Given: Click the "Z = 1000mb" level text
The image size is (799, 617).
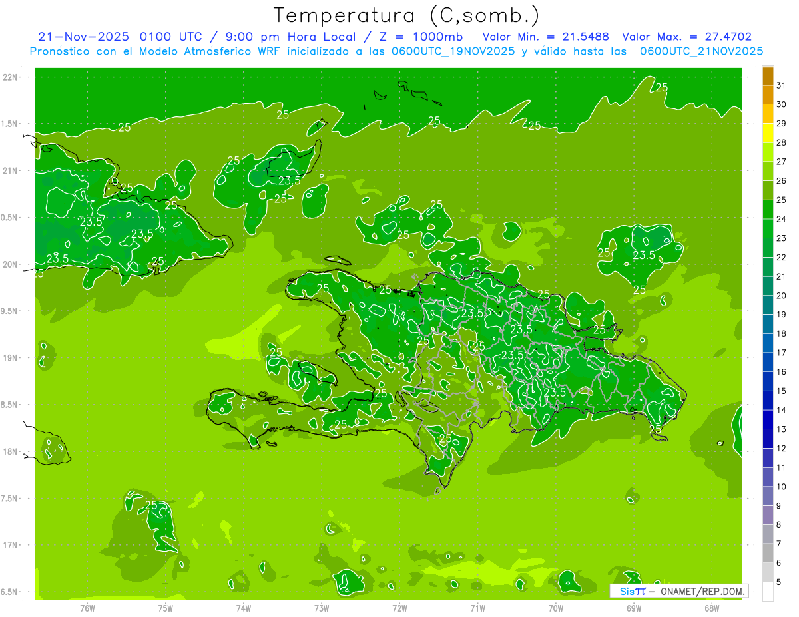Looking at the screenshot, I should tap(422, 37).
